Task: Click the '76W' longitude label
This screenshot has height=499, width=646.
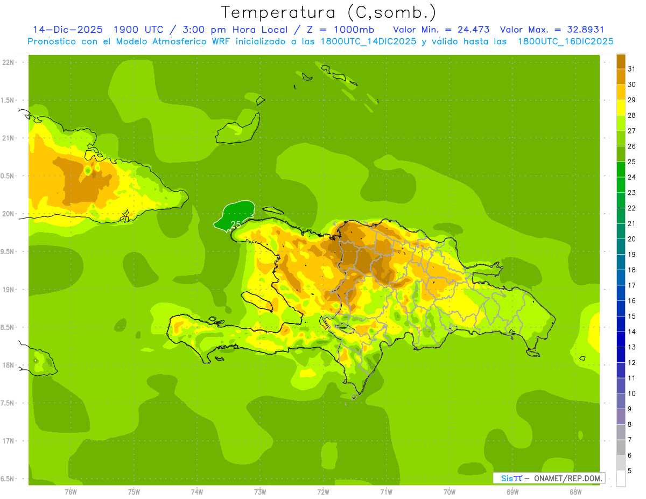Action: click(x=71, y=492)
